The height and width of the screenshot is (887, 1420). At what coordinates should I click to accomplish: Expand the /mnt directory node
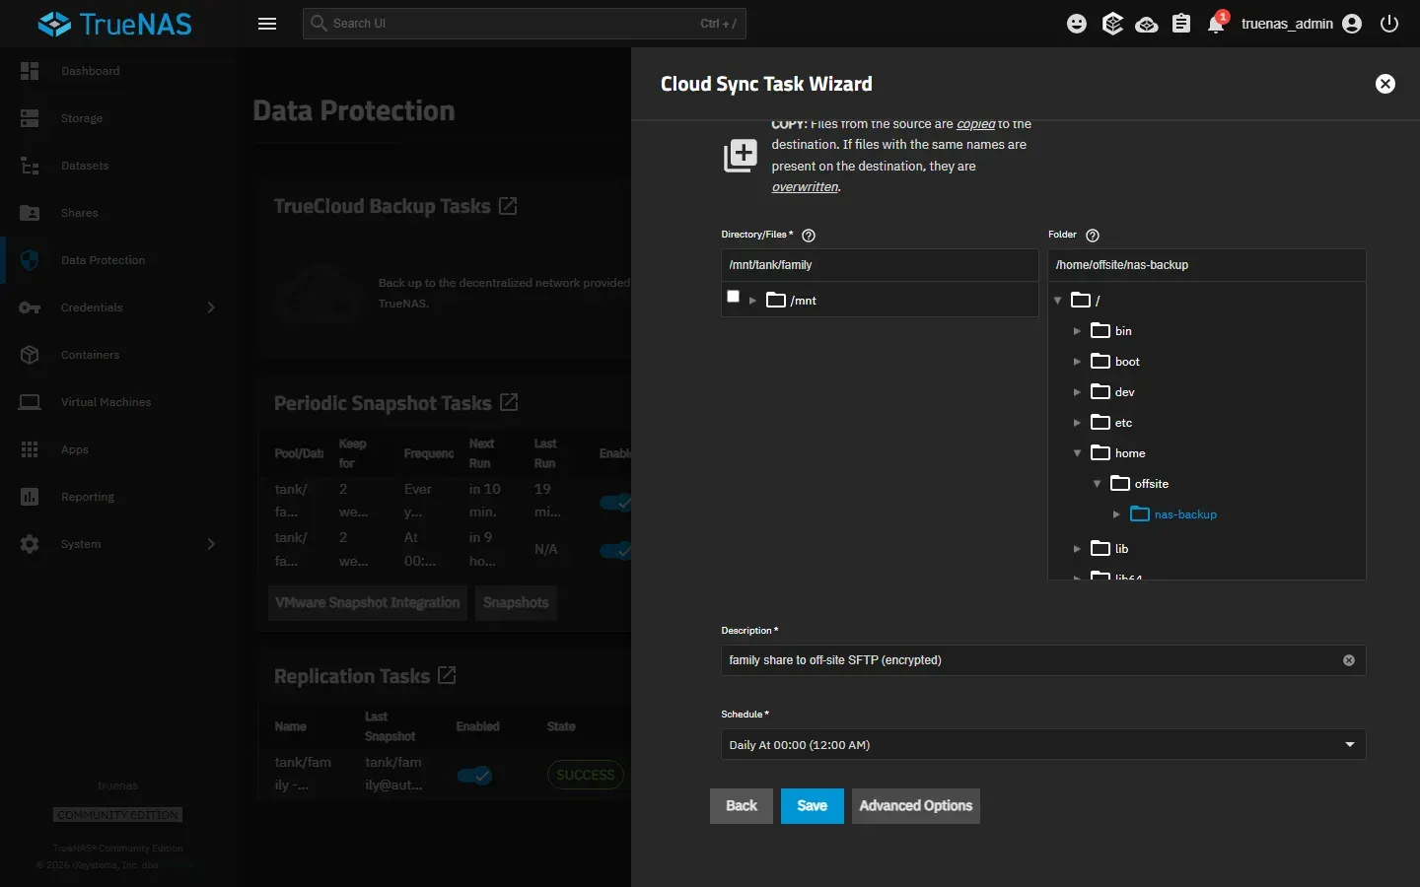[x=752, y=301]
